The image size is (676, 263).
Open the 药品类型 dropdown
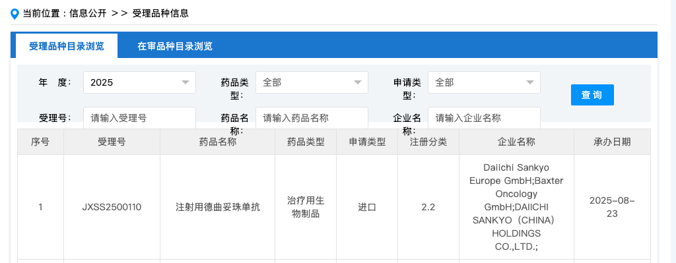click(x=312, y=82)
